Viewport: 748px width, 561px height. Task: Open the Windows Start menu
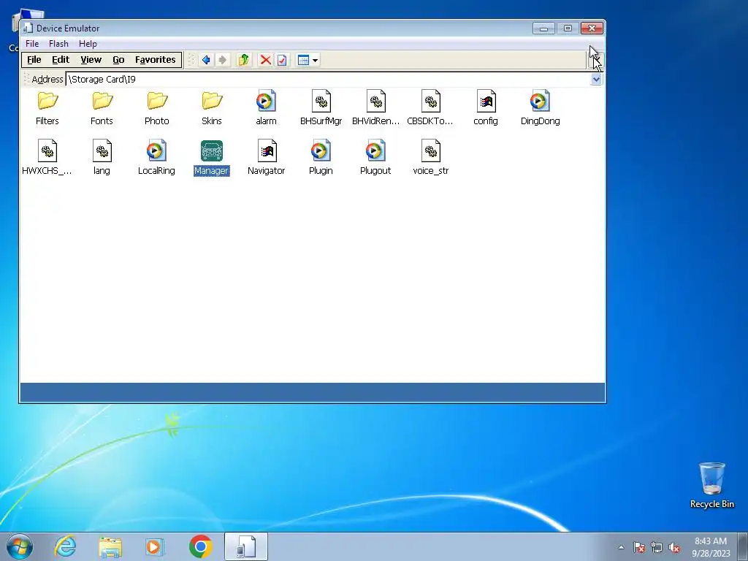click(x=20, y=546)
